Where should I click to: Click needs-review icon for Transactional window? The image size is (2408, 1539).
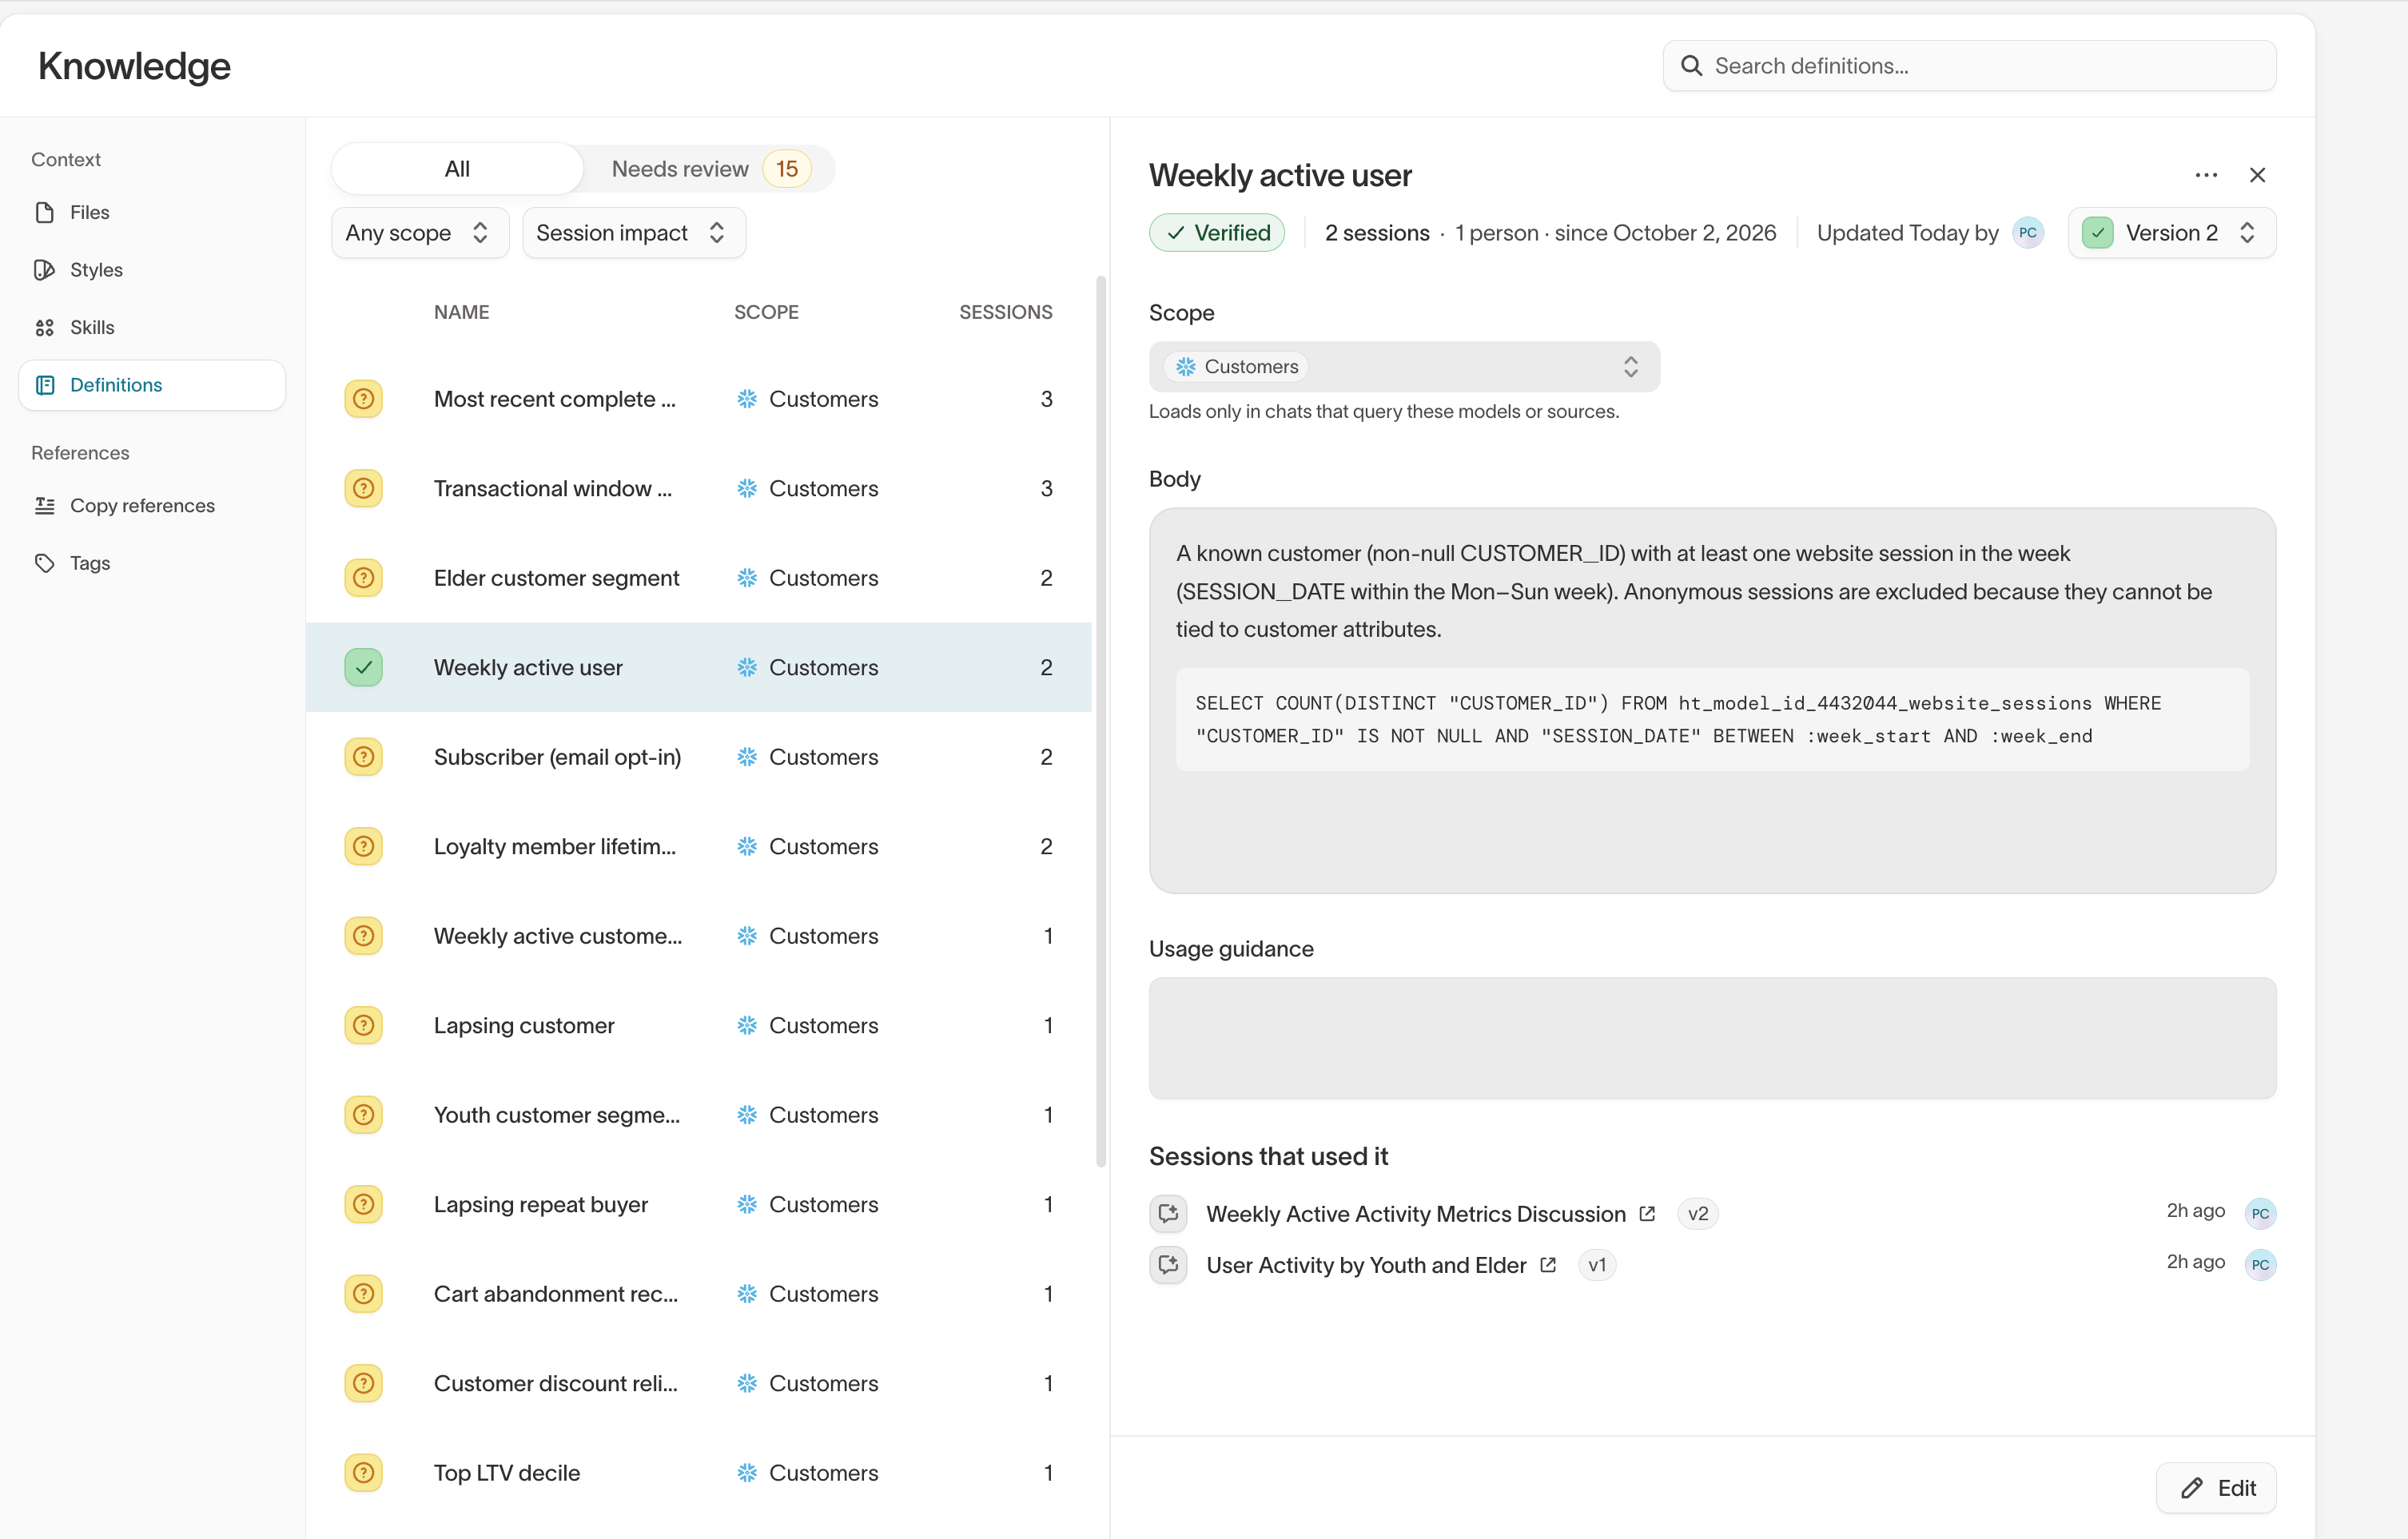[363, 489]
